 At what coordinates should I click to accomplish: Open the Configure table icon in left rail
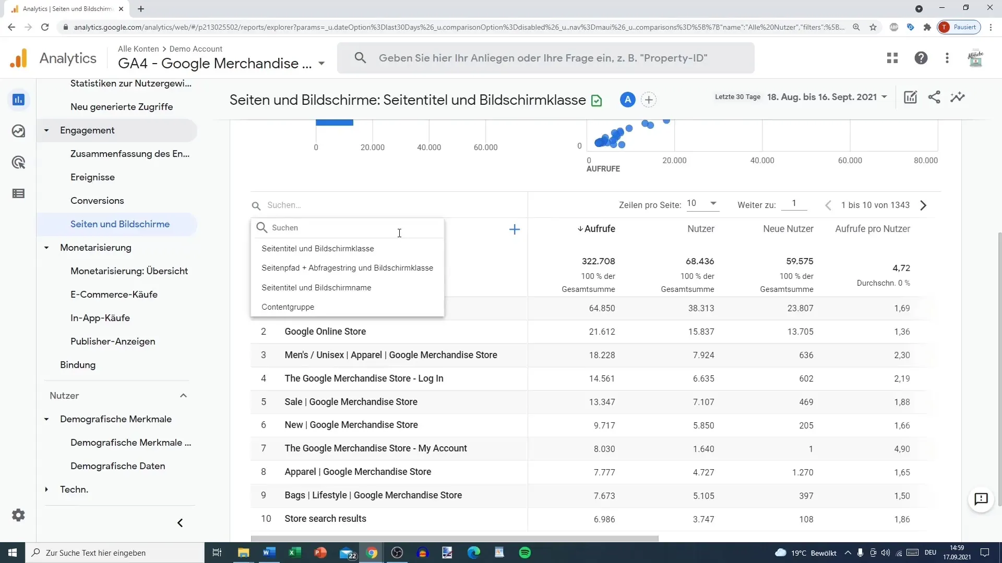[x=18, y=193]
